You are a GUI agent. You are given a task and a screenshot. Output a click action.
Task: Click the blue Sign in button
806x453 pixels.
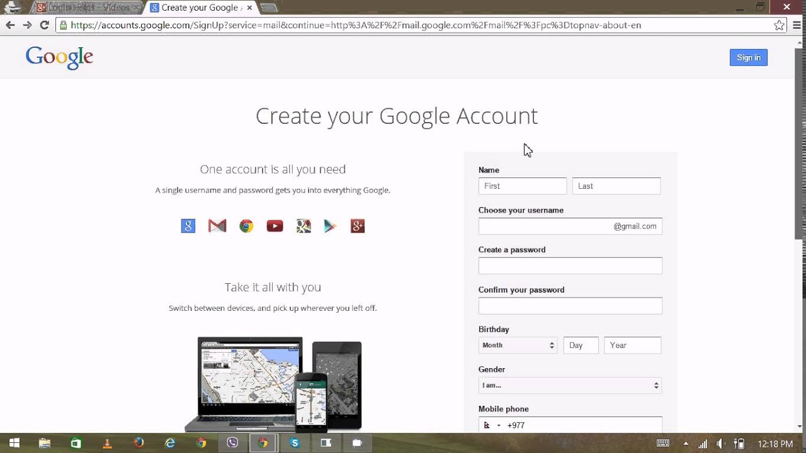[x=749, y=57]
